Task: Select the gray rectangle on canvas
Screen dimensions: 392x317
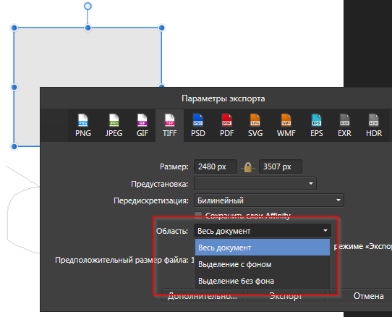Action: pos(88,58)
